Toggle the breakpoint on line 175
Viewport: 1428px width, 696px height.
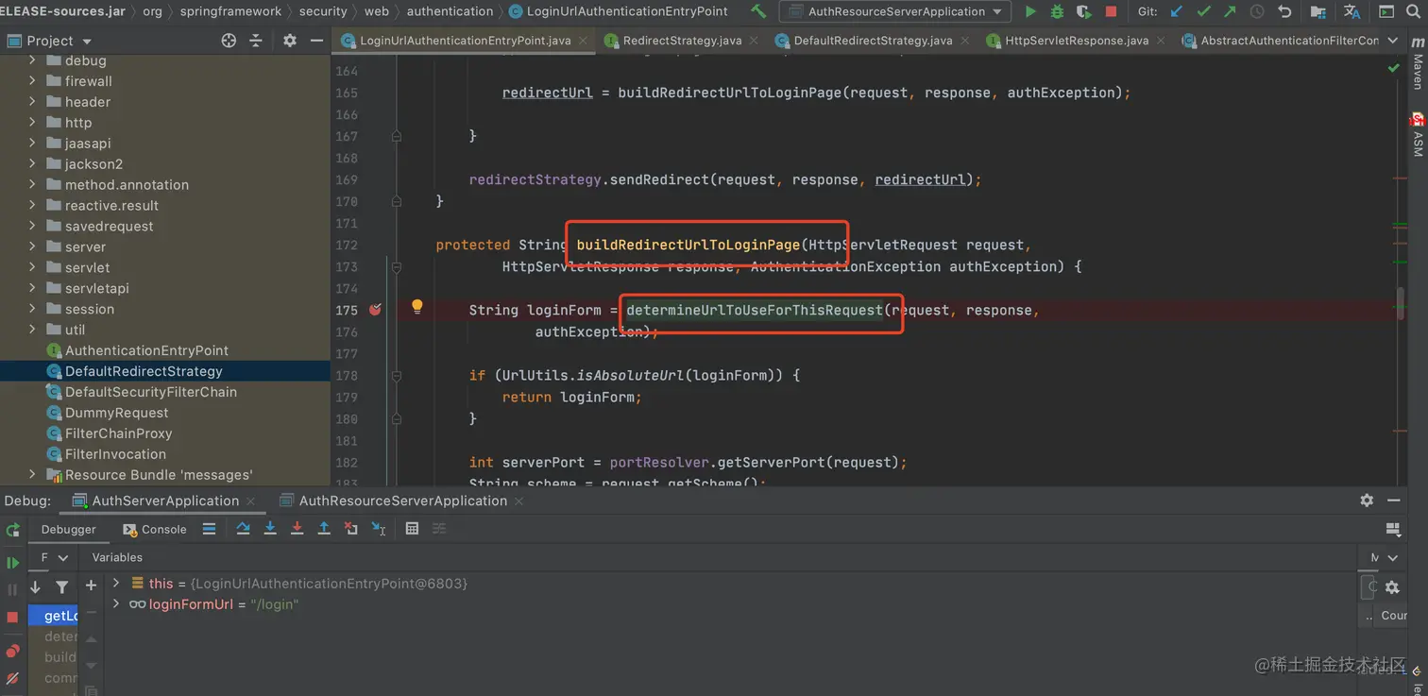click(x=375, y=310)
